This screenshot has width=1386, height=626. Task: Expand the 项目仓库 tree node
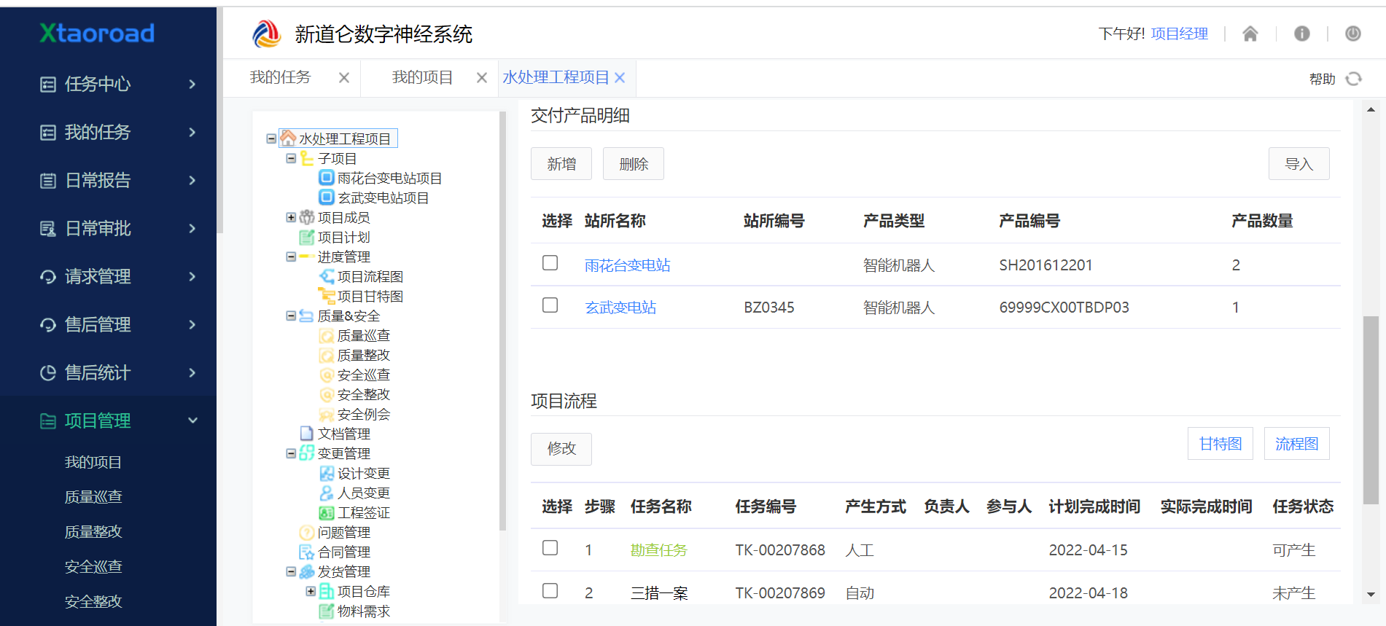[x=311, y=591]
